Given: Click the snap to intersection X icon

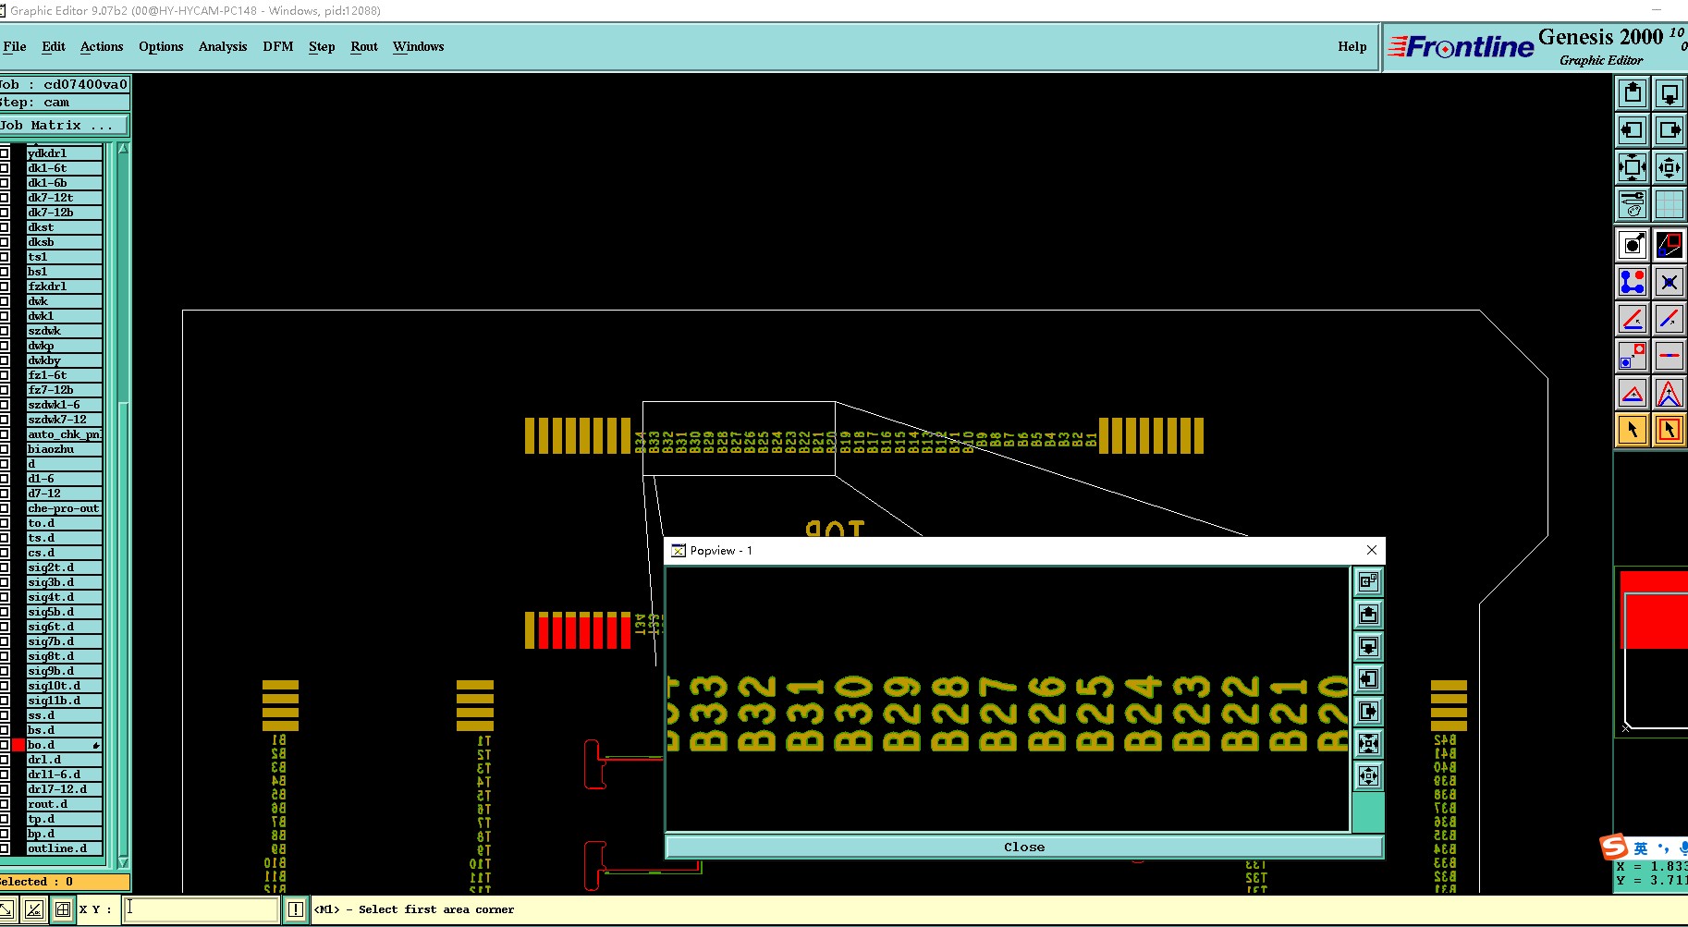Looking at the screenshot, I should (1669, 282).
